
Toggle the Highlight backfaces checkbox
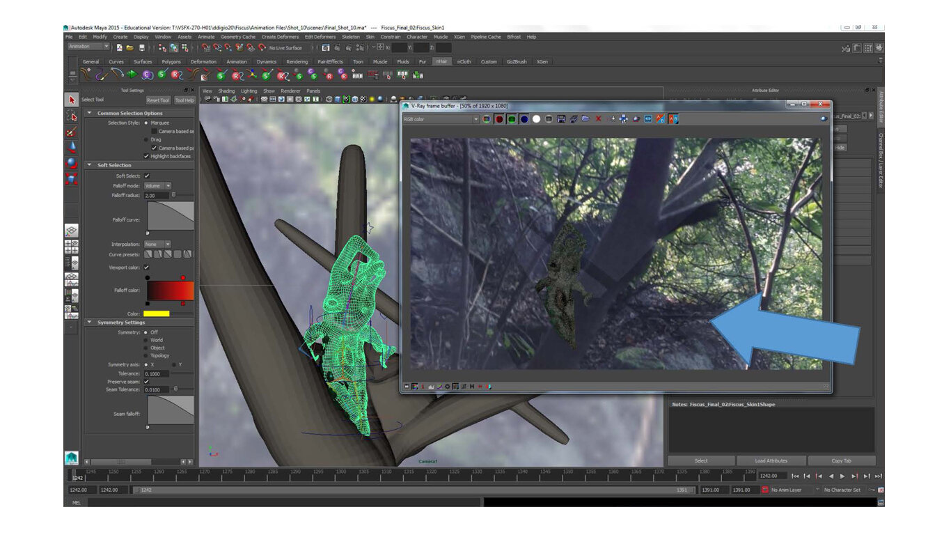coord(146,156)
